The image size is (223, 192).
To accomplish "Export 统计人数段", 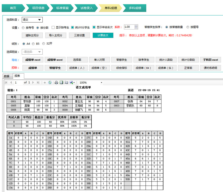I will [166, 60].
